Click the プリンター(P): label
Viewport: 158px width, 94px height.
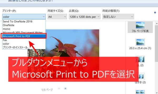[x=9, y=11]
